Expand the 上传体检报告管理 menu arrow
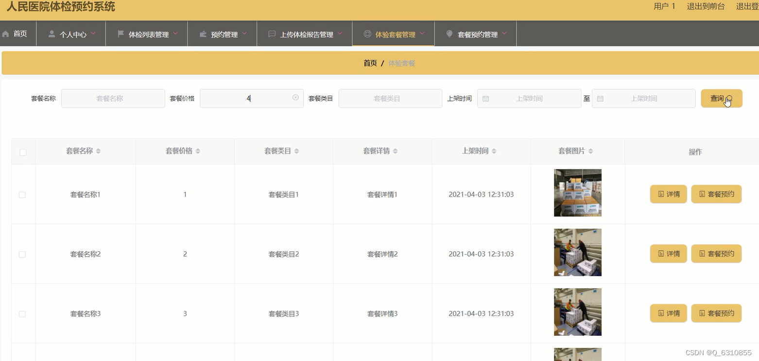Image resolution: width=759 pixels, height=361 pixels. click(x=340, y=33)
